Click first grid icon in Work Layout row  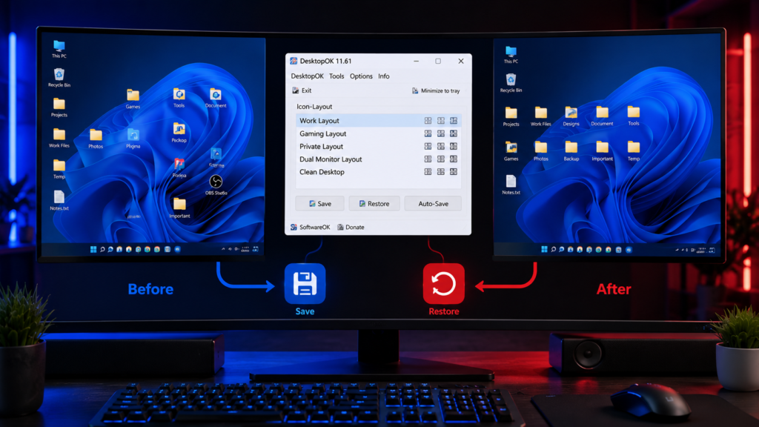tap(428, 121)
